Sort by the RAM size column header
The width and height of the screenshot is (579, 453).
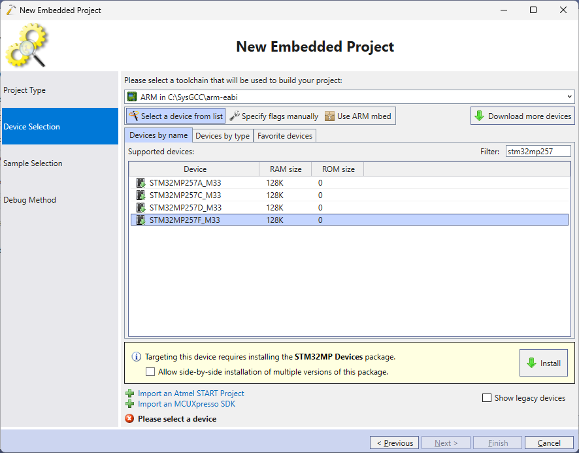click(286, 169)
